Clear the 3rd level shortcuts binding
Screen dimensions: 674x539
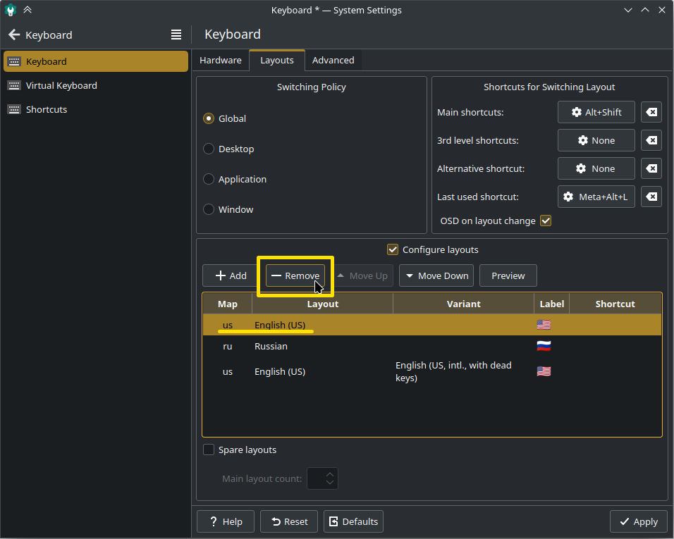[651, 141]
